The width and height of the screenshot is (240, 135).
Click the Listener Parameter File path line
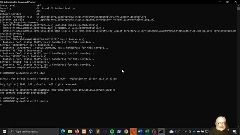point(73,17)
